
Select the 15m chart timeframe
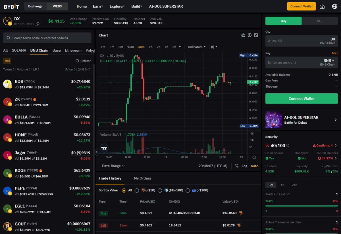point(130,47)
